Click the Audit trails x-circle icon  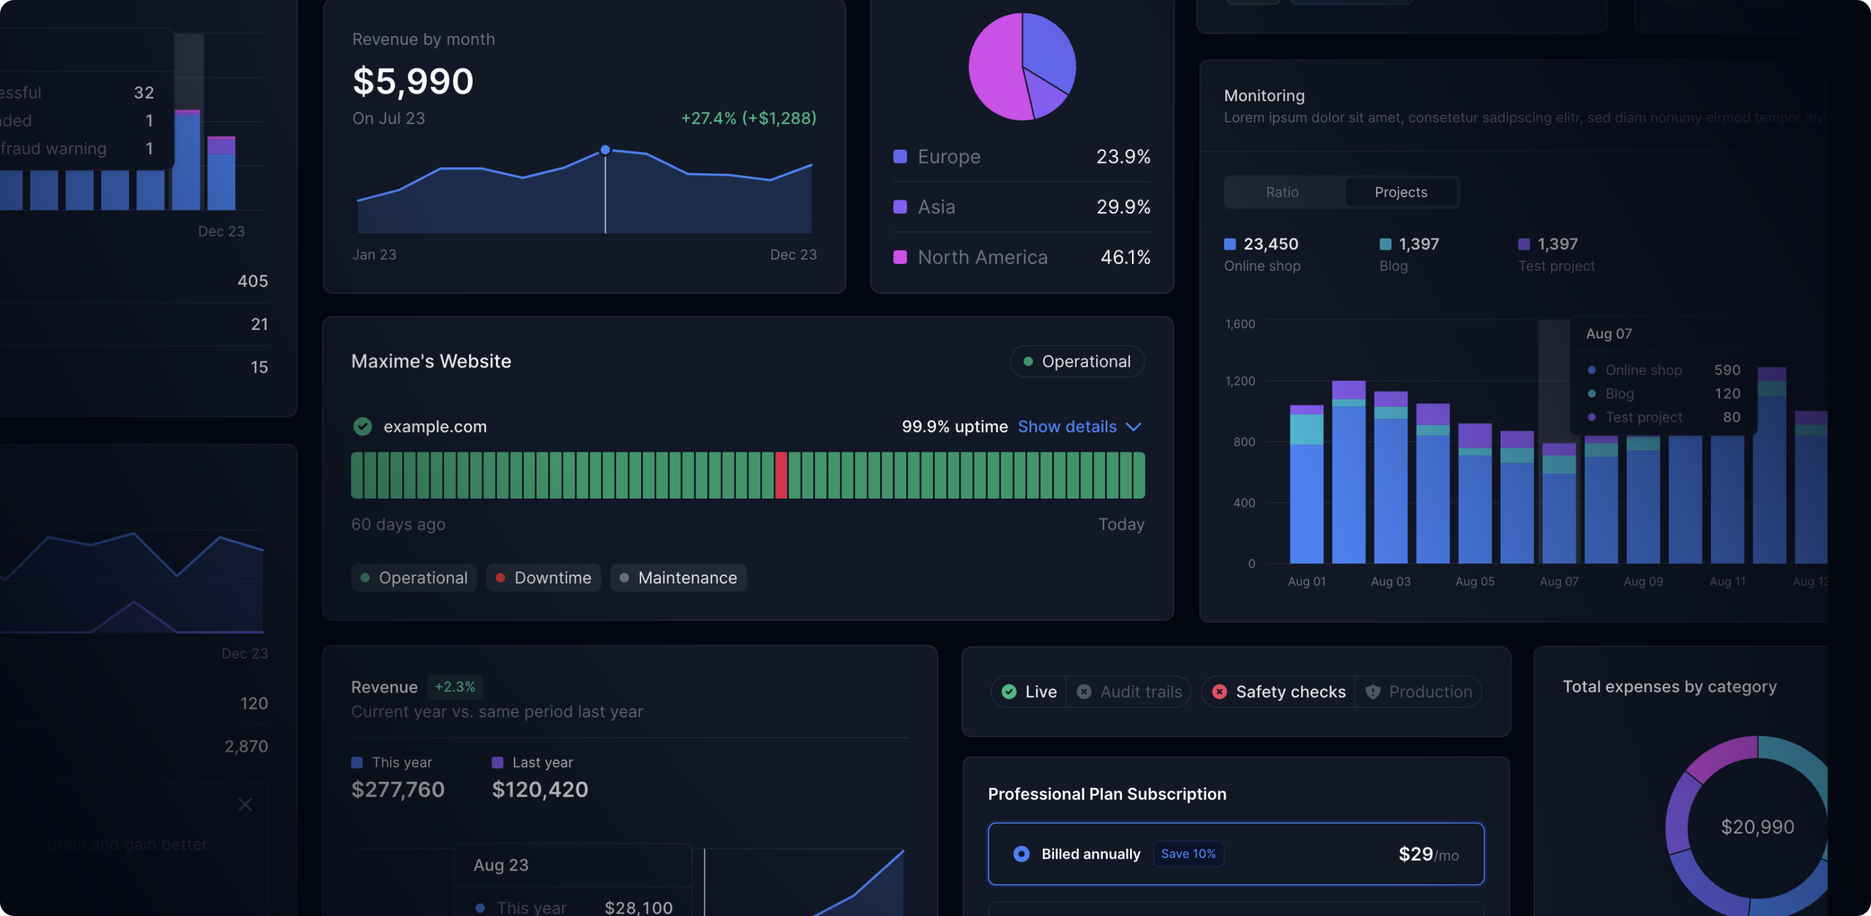point(1084,691)
